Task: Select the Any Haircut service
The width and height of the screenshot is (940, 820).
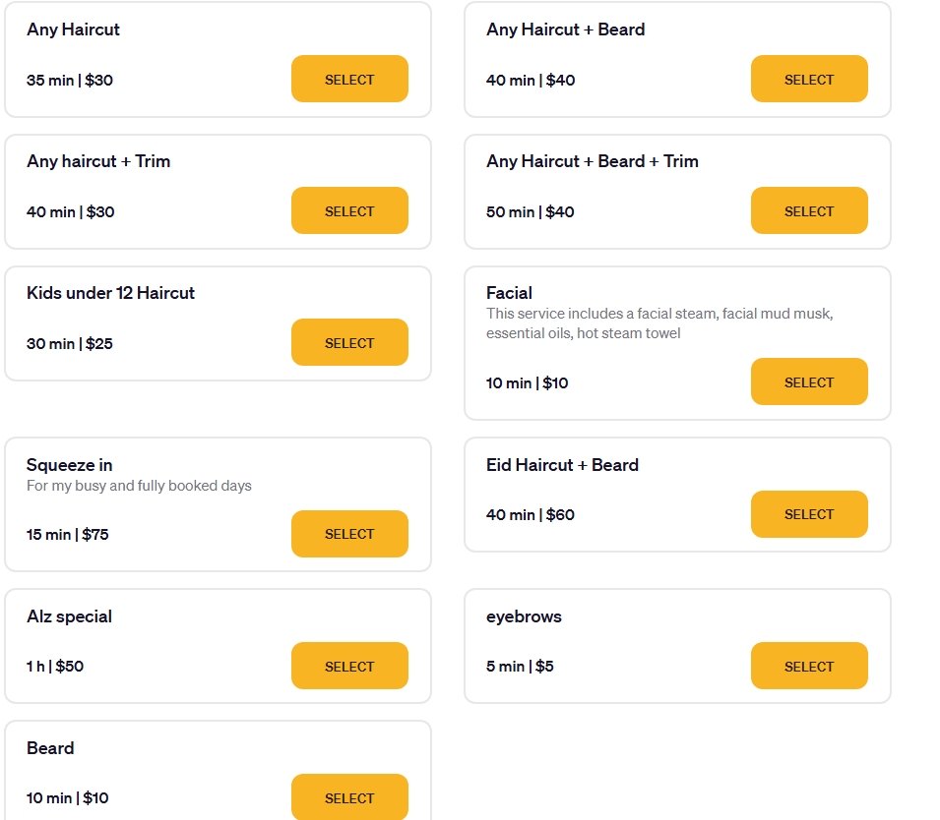Action: [x=349, y=80]
